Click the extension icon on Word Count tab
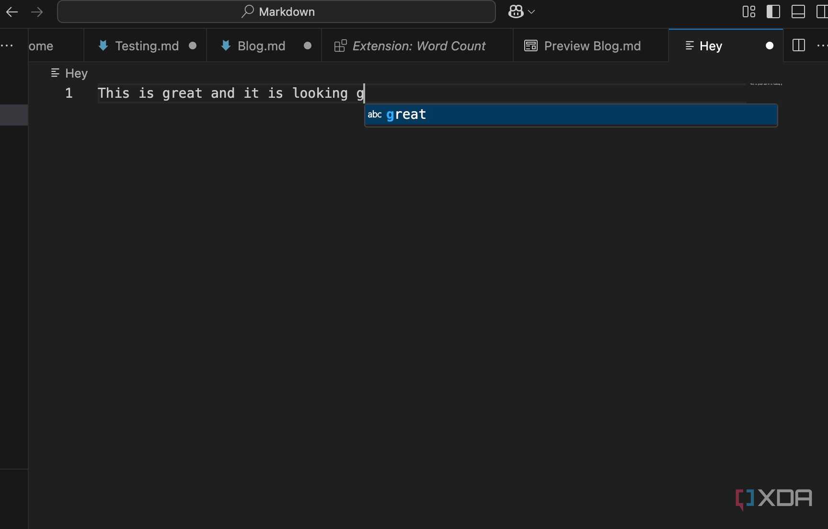Viewport: 828px width, 529px height. [340, 46]
